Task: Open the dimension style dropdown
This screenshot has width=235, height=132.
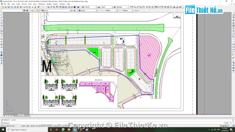Action: 106,7
